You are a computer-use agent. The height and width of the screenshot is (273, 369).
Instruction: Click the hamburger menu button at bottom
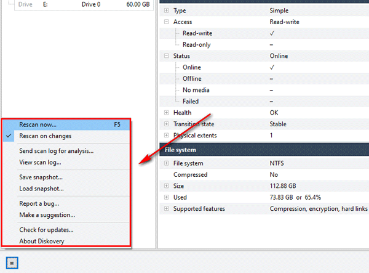click(12, 262)
